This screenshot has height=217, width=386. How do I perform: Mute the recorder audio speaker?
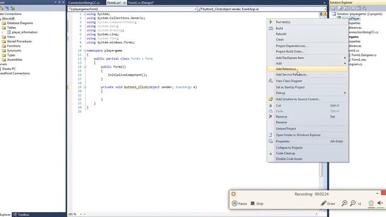[381, 203]
